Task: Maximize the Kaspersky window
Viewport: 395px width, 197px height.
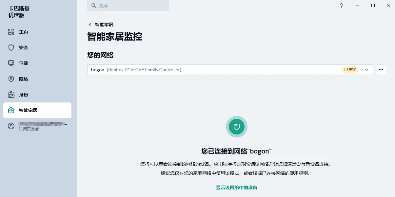Action: point(373,6)
